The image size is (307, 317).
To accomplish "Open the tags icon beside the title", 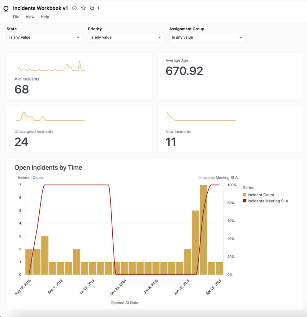I will tap(92, 8).
